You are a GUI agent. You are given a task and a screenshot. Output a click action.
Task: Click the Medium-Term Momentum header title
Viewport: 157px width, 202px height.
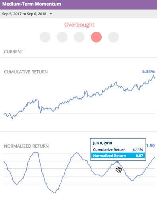[31, 4]
